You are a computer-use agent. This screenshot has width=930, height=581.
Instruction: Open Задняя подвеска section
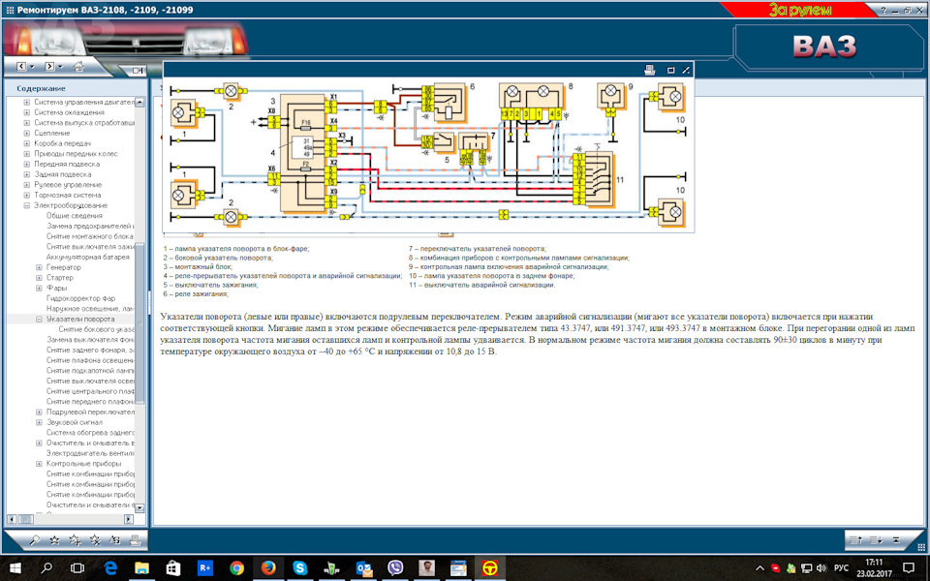pyautogui.click(x=62, y=174)
